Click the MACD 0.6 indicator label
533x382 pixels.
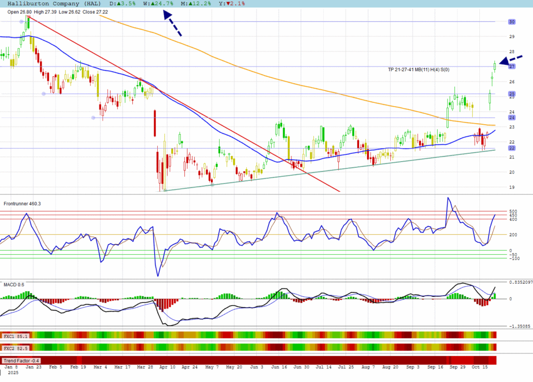14,284
